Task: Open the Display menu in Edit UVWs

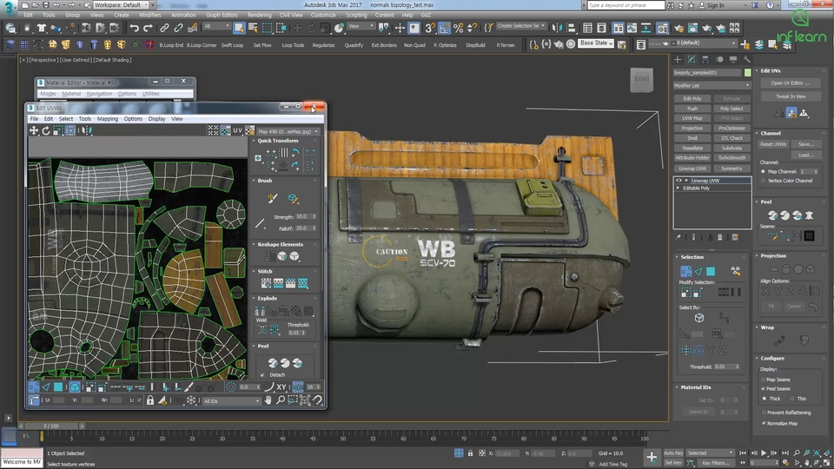Action: pos(156,119)
